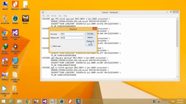This screenshot has height=104, width=186.
Task: Toggle Match case checkbox
Action: [52, 46]
